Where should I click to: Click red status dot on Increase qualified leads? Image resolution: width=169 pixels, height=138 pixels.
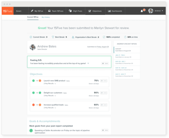coord(33,105)
